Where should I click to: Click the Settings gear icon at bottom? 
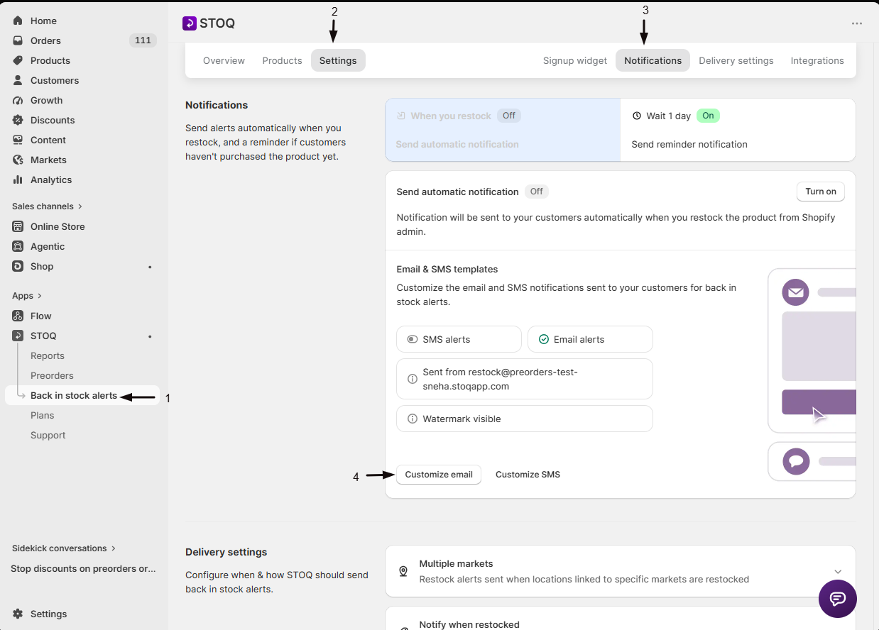point(18,614)
